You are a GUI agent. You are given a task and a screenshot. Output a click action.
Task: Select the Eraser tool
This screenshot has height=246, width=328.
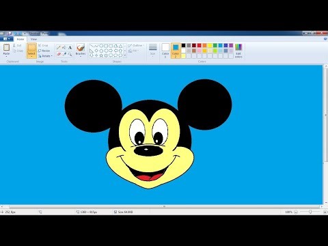click(x=59, y=54)
